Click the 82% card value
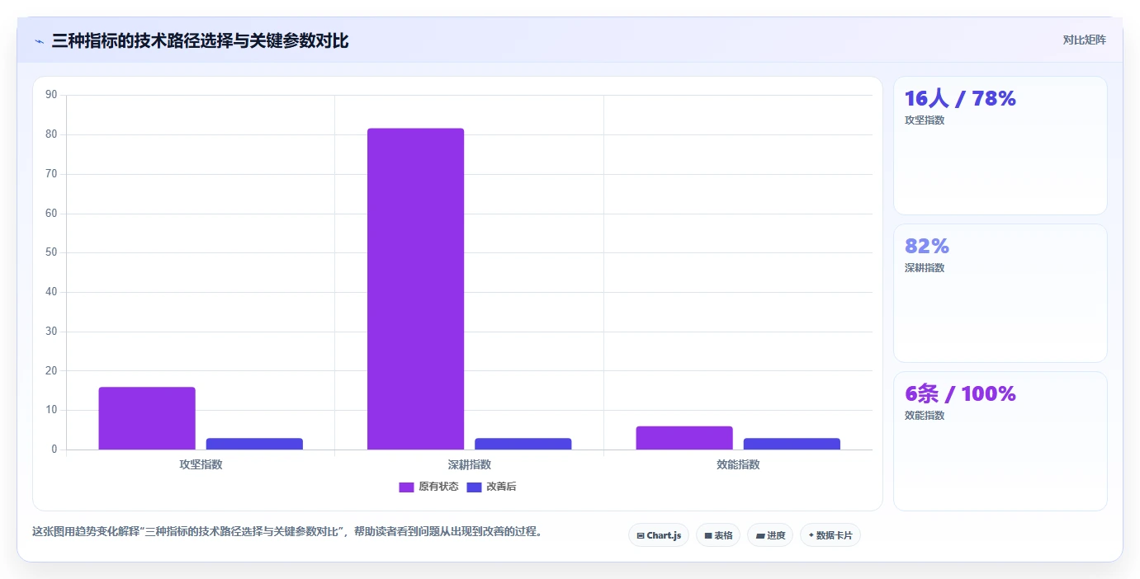This screenshot has height=579, width=1140. pyautogui.click(x=927, y=246)
